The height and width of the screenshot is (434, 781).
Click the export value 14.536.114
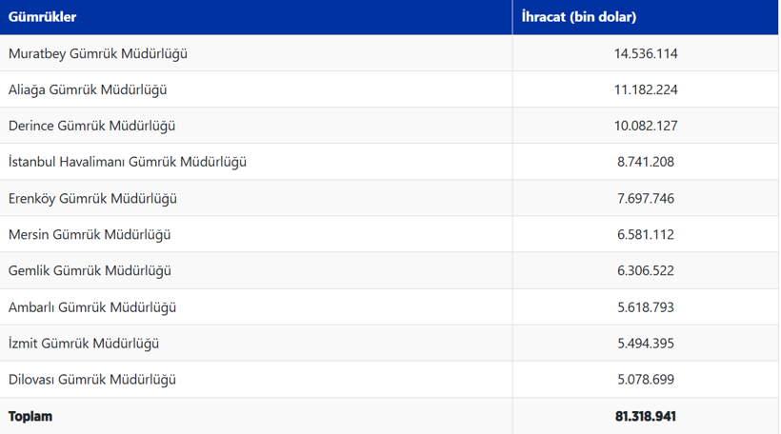646,53
